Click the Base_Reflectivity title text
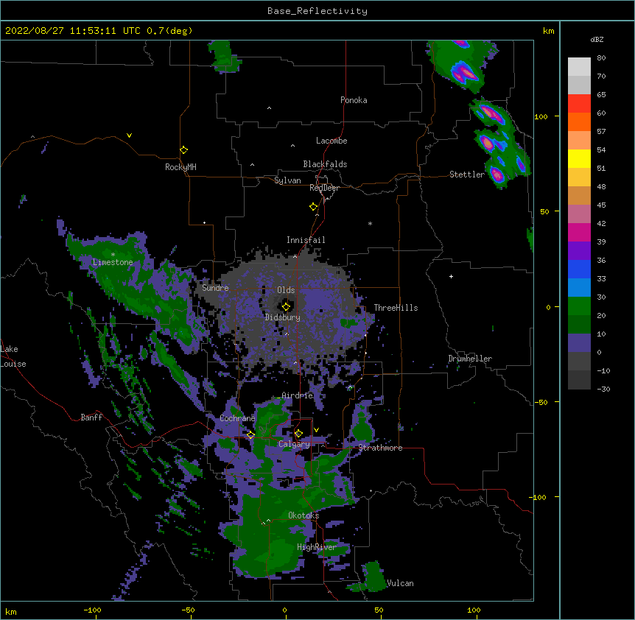 pos(317,11)
